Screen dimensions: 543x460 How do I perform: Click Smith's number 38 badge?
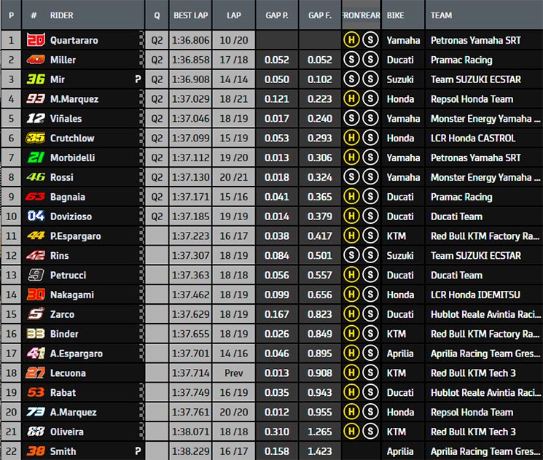[x=36, y=451]
